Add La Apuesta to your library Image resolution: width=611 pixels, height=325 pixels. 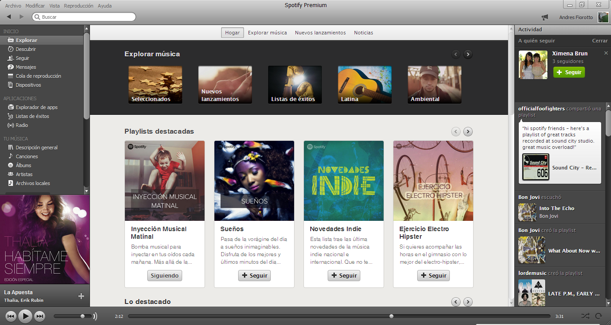click(x=81, y=296)
